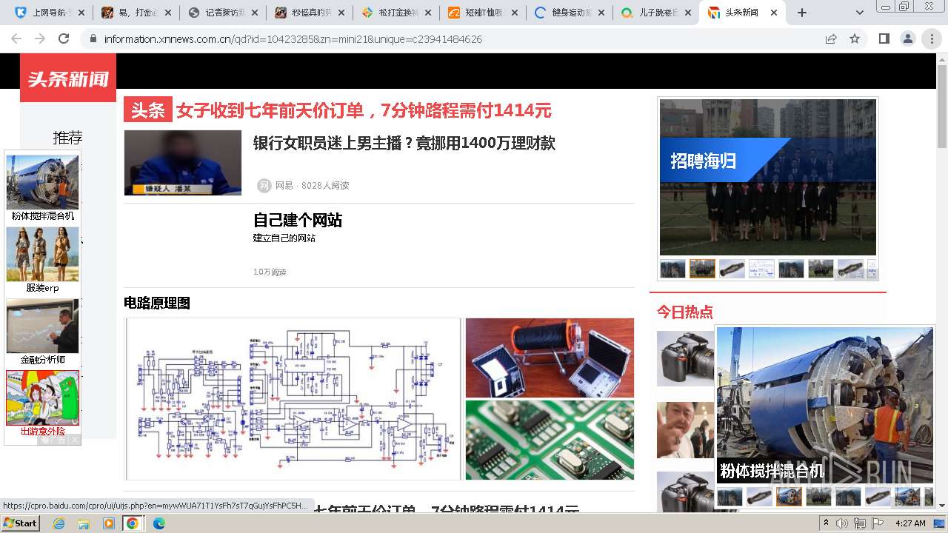948x533 pixels.
Task: Open the green circuit board image
Action: (550, 440)
